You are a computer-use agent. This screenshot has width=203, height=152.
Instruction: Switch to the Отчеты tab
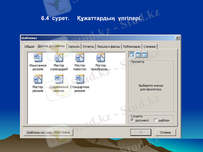click(x=89, y=47)
